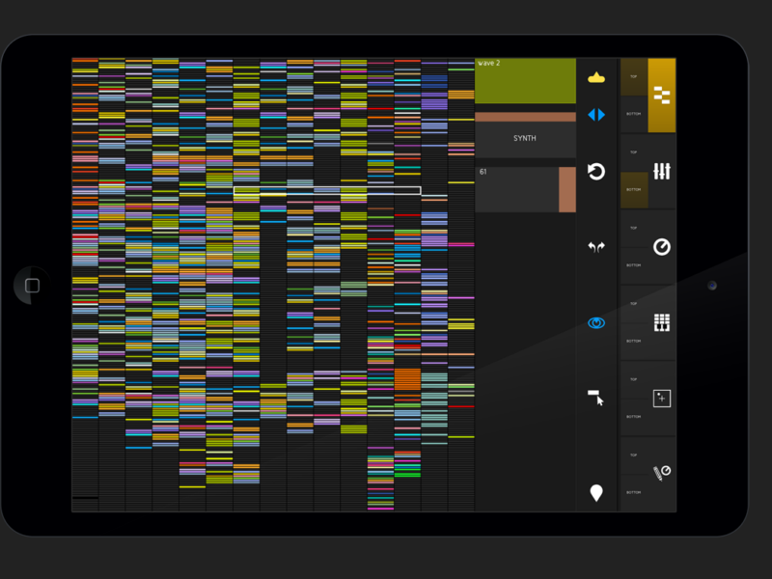Screen dimensions: 772x579
Task: Open the arranger clips view icon
Action: click(662, 95)
